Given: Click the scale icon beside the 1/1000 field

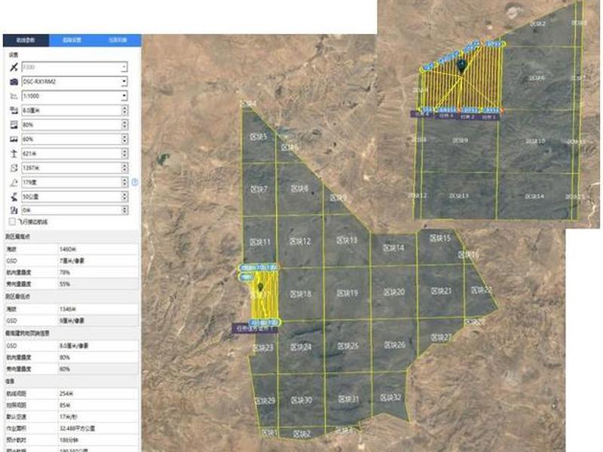Looking at the screenshot, I should [x=14, y=96].
